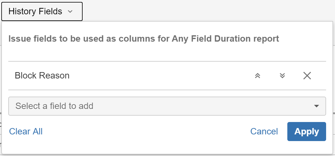Click the caret in the field selector

(x=316, y=106)
